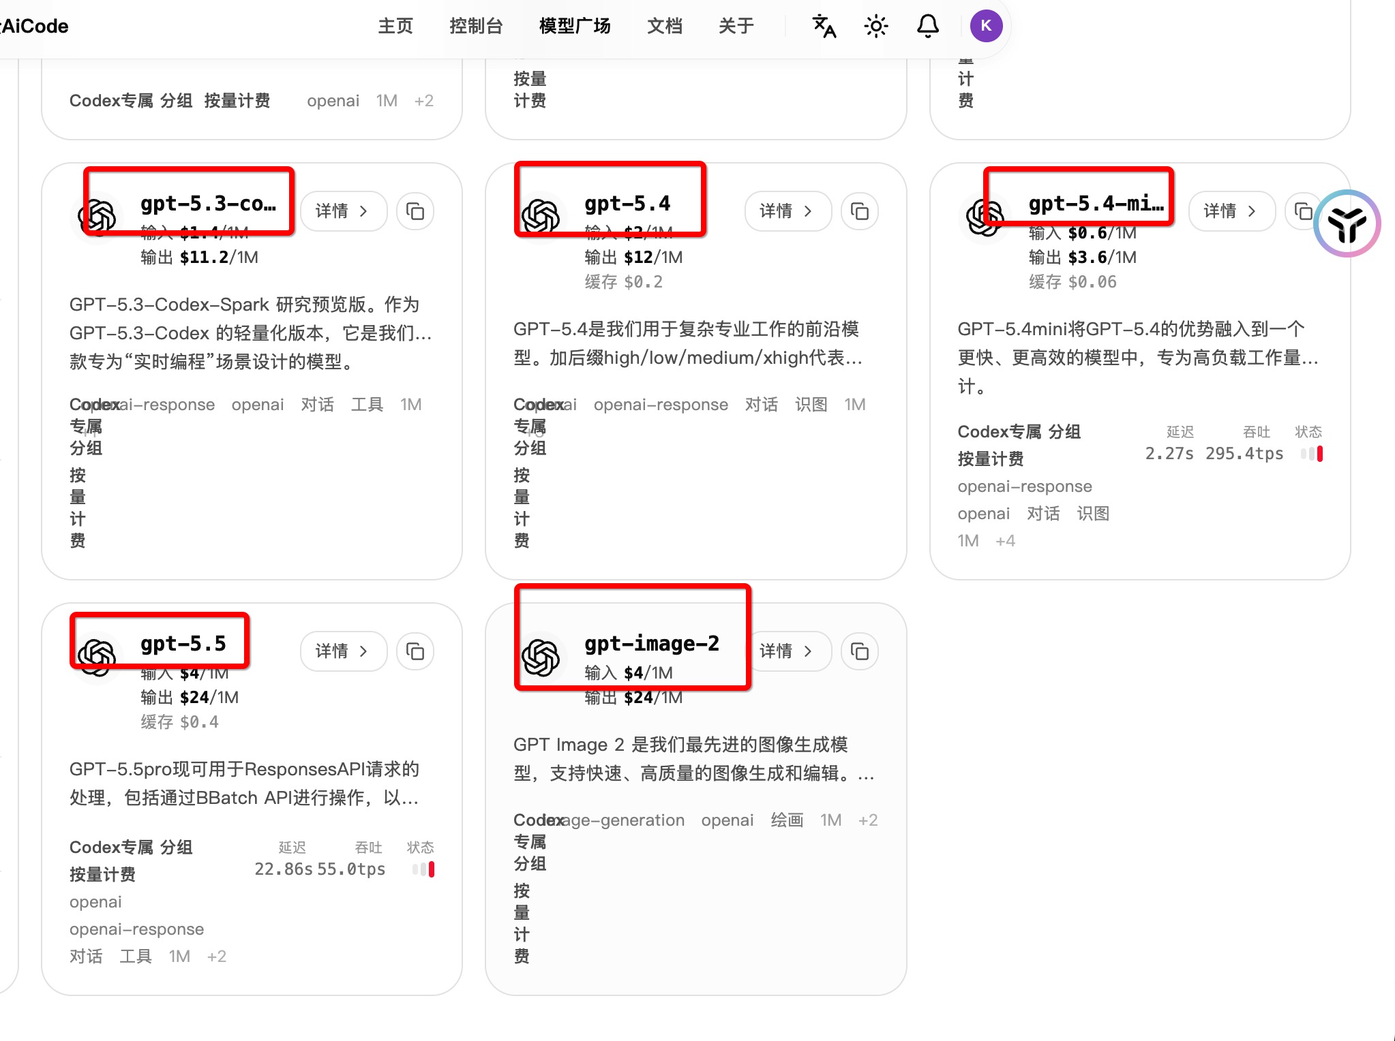This screenshot has width=1395, height=1041.
Task: Click the gpt-image-2 model title
Action: click(652, 644)
